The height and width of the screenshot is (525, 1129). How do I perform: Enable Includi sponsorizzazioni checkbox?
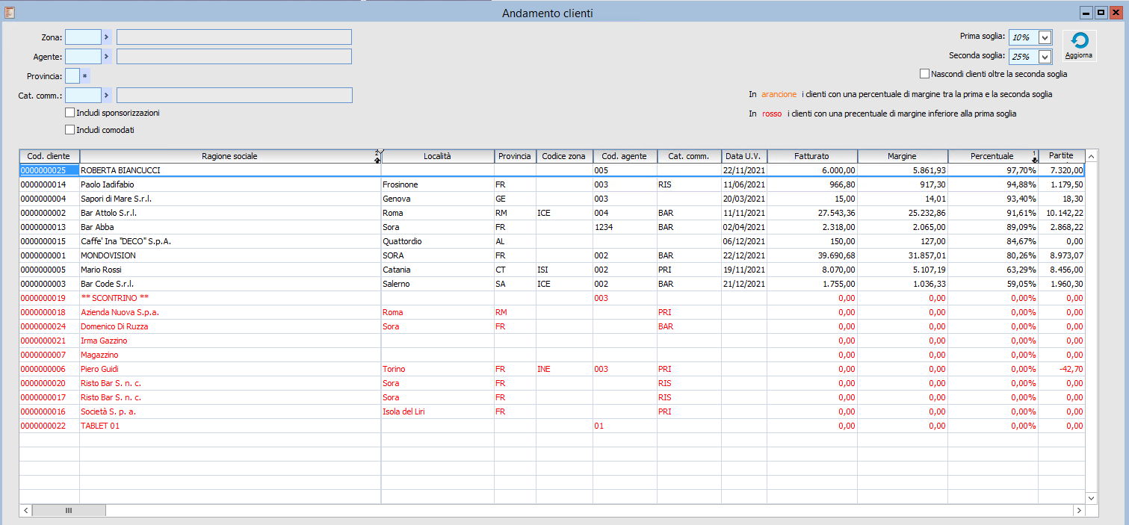(70, 113)
